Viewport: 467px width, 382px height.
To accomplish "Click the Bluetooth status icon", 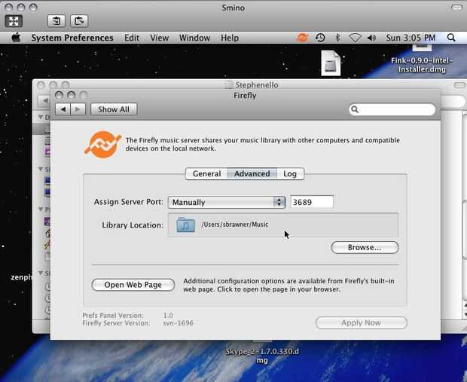I will [x=337, y=38].
